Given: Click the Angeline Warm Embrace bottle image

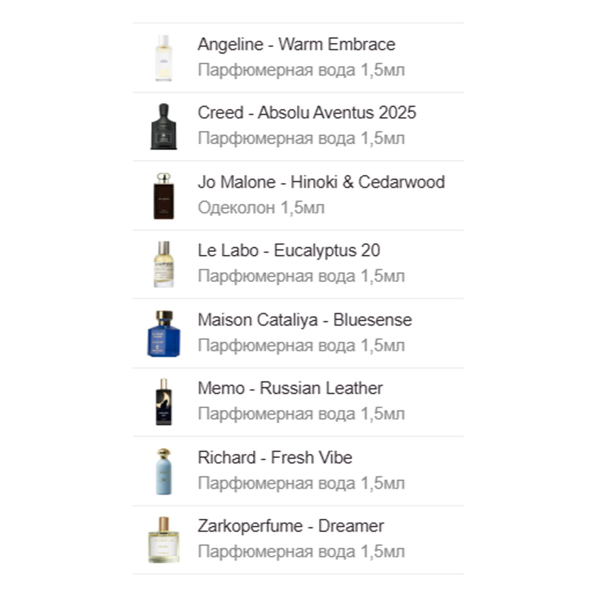Looking at the screenshot, I should [x=163, y=58].
